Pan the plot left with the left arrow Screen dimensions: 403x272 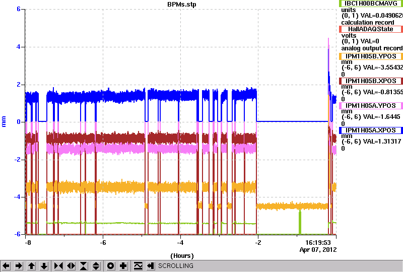pyautogui.click(x=6, y=266)
